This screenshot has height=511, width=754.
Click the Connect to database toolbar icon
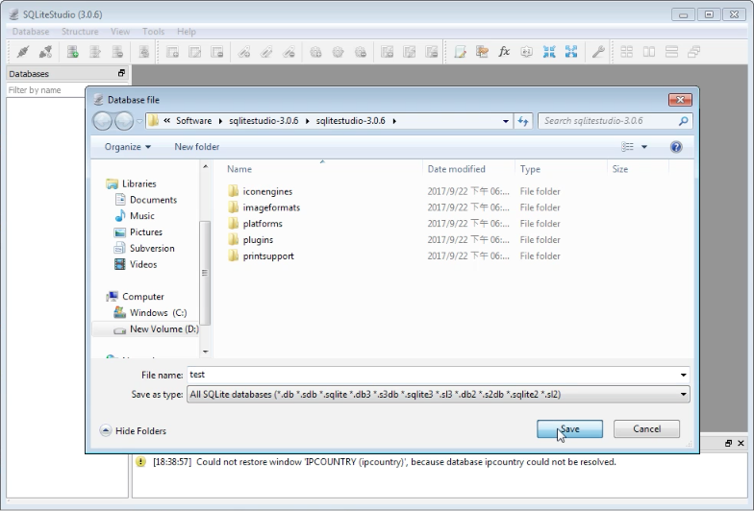[x=23, y=52]
